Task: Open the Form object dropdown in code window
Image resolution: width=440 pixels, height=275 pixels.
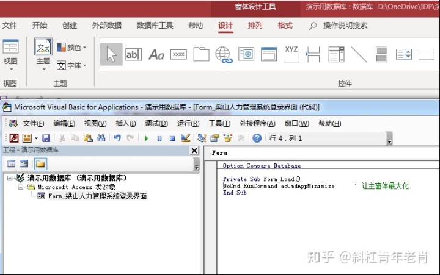Action: click(x=324, y=153)
